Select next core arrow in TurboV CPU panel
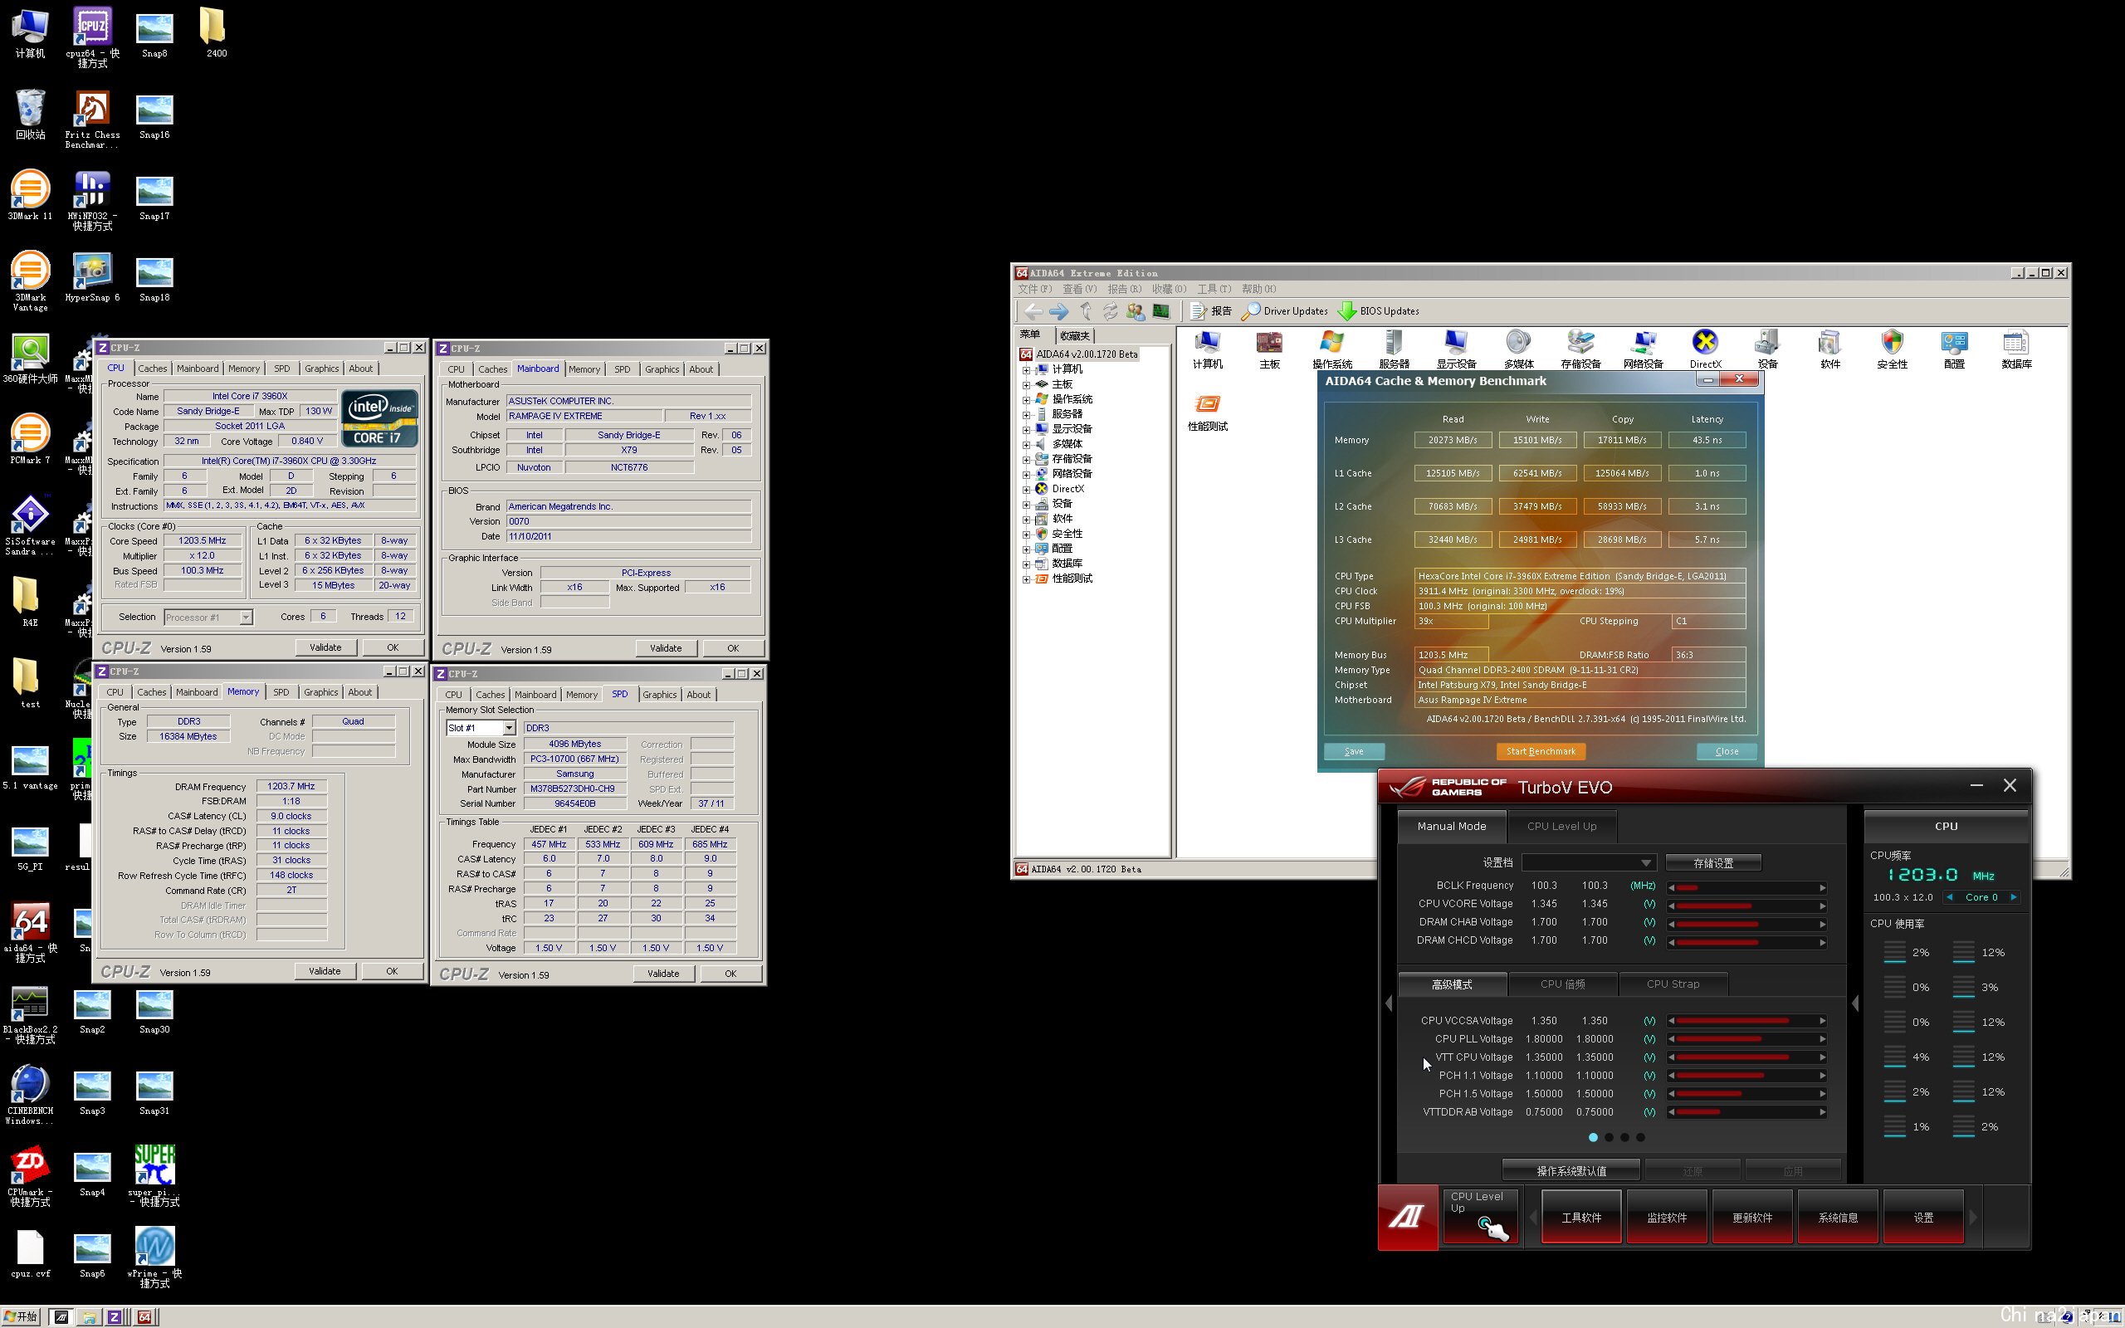Screen dimensions: 2125x1328 pyautogui.click(x=2014, y=896)
